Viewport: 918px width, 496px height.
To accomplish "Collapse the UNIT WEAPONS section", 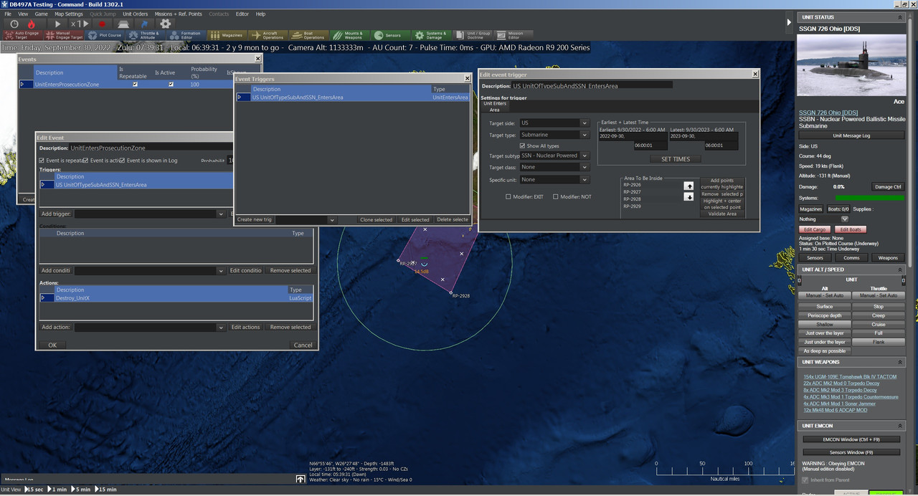I will pyautogui.click(x=899, y=362).
